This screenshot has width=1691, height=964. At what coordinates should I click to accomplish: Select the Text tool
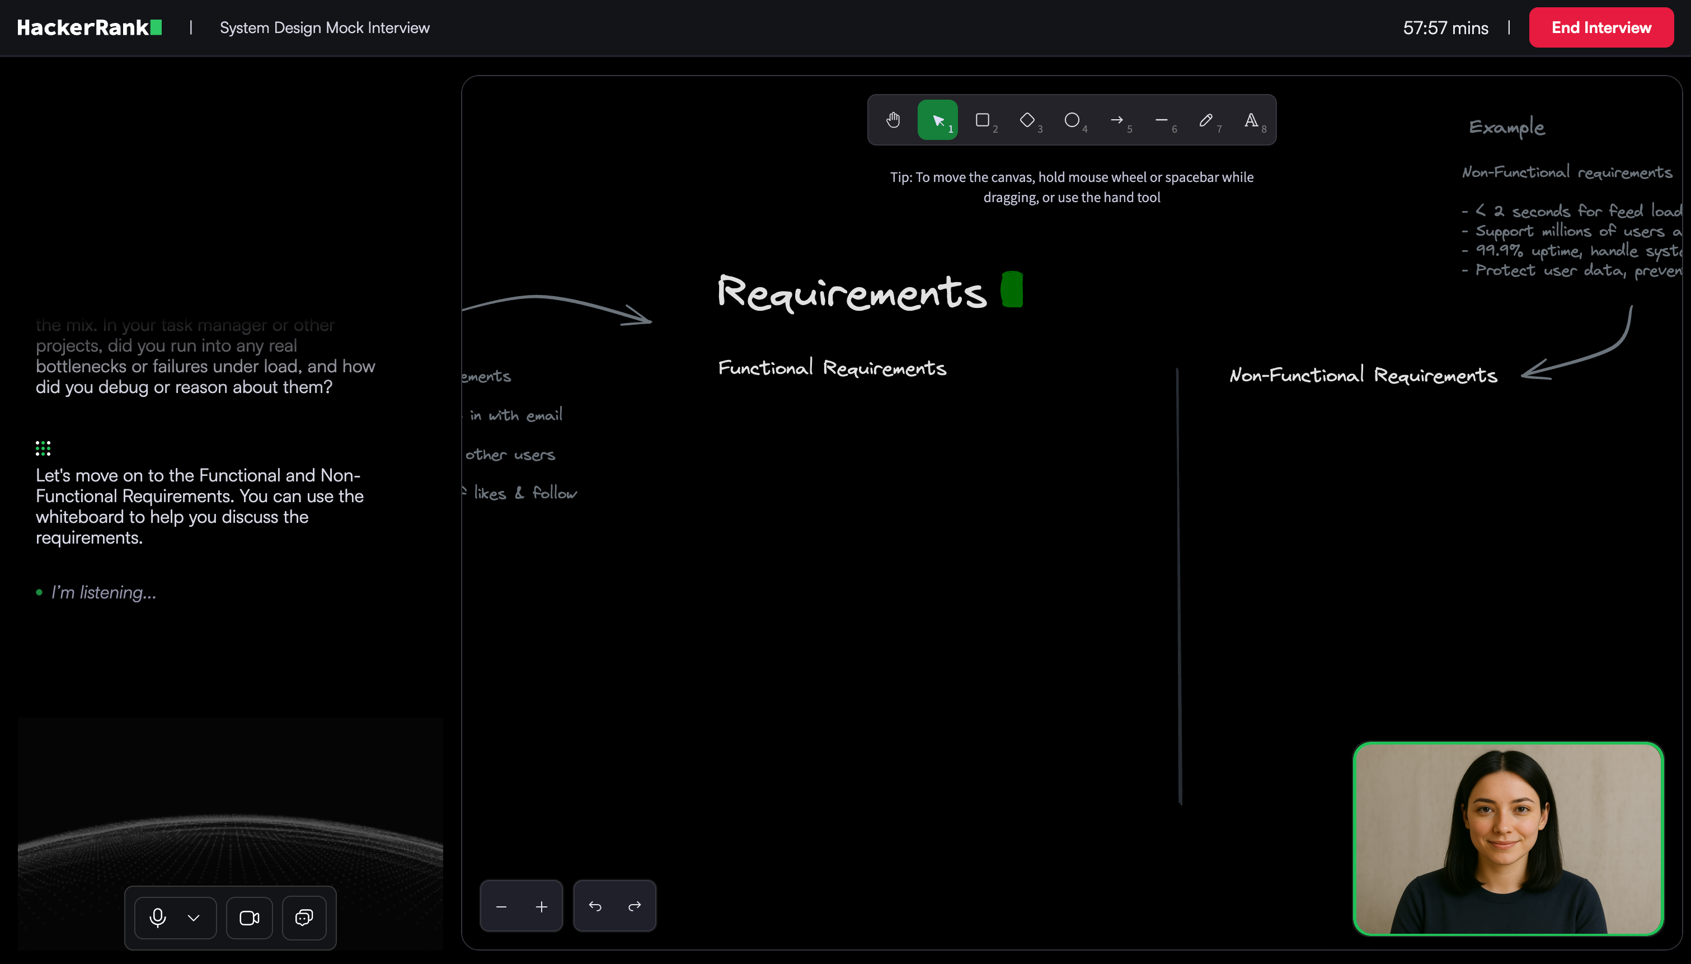point(1251,120)
